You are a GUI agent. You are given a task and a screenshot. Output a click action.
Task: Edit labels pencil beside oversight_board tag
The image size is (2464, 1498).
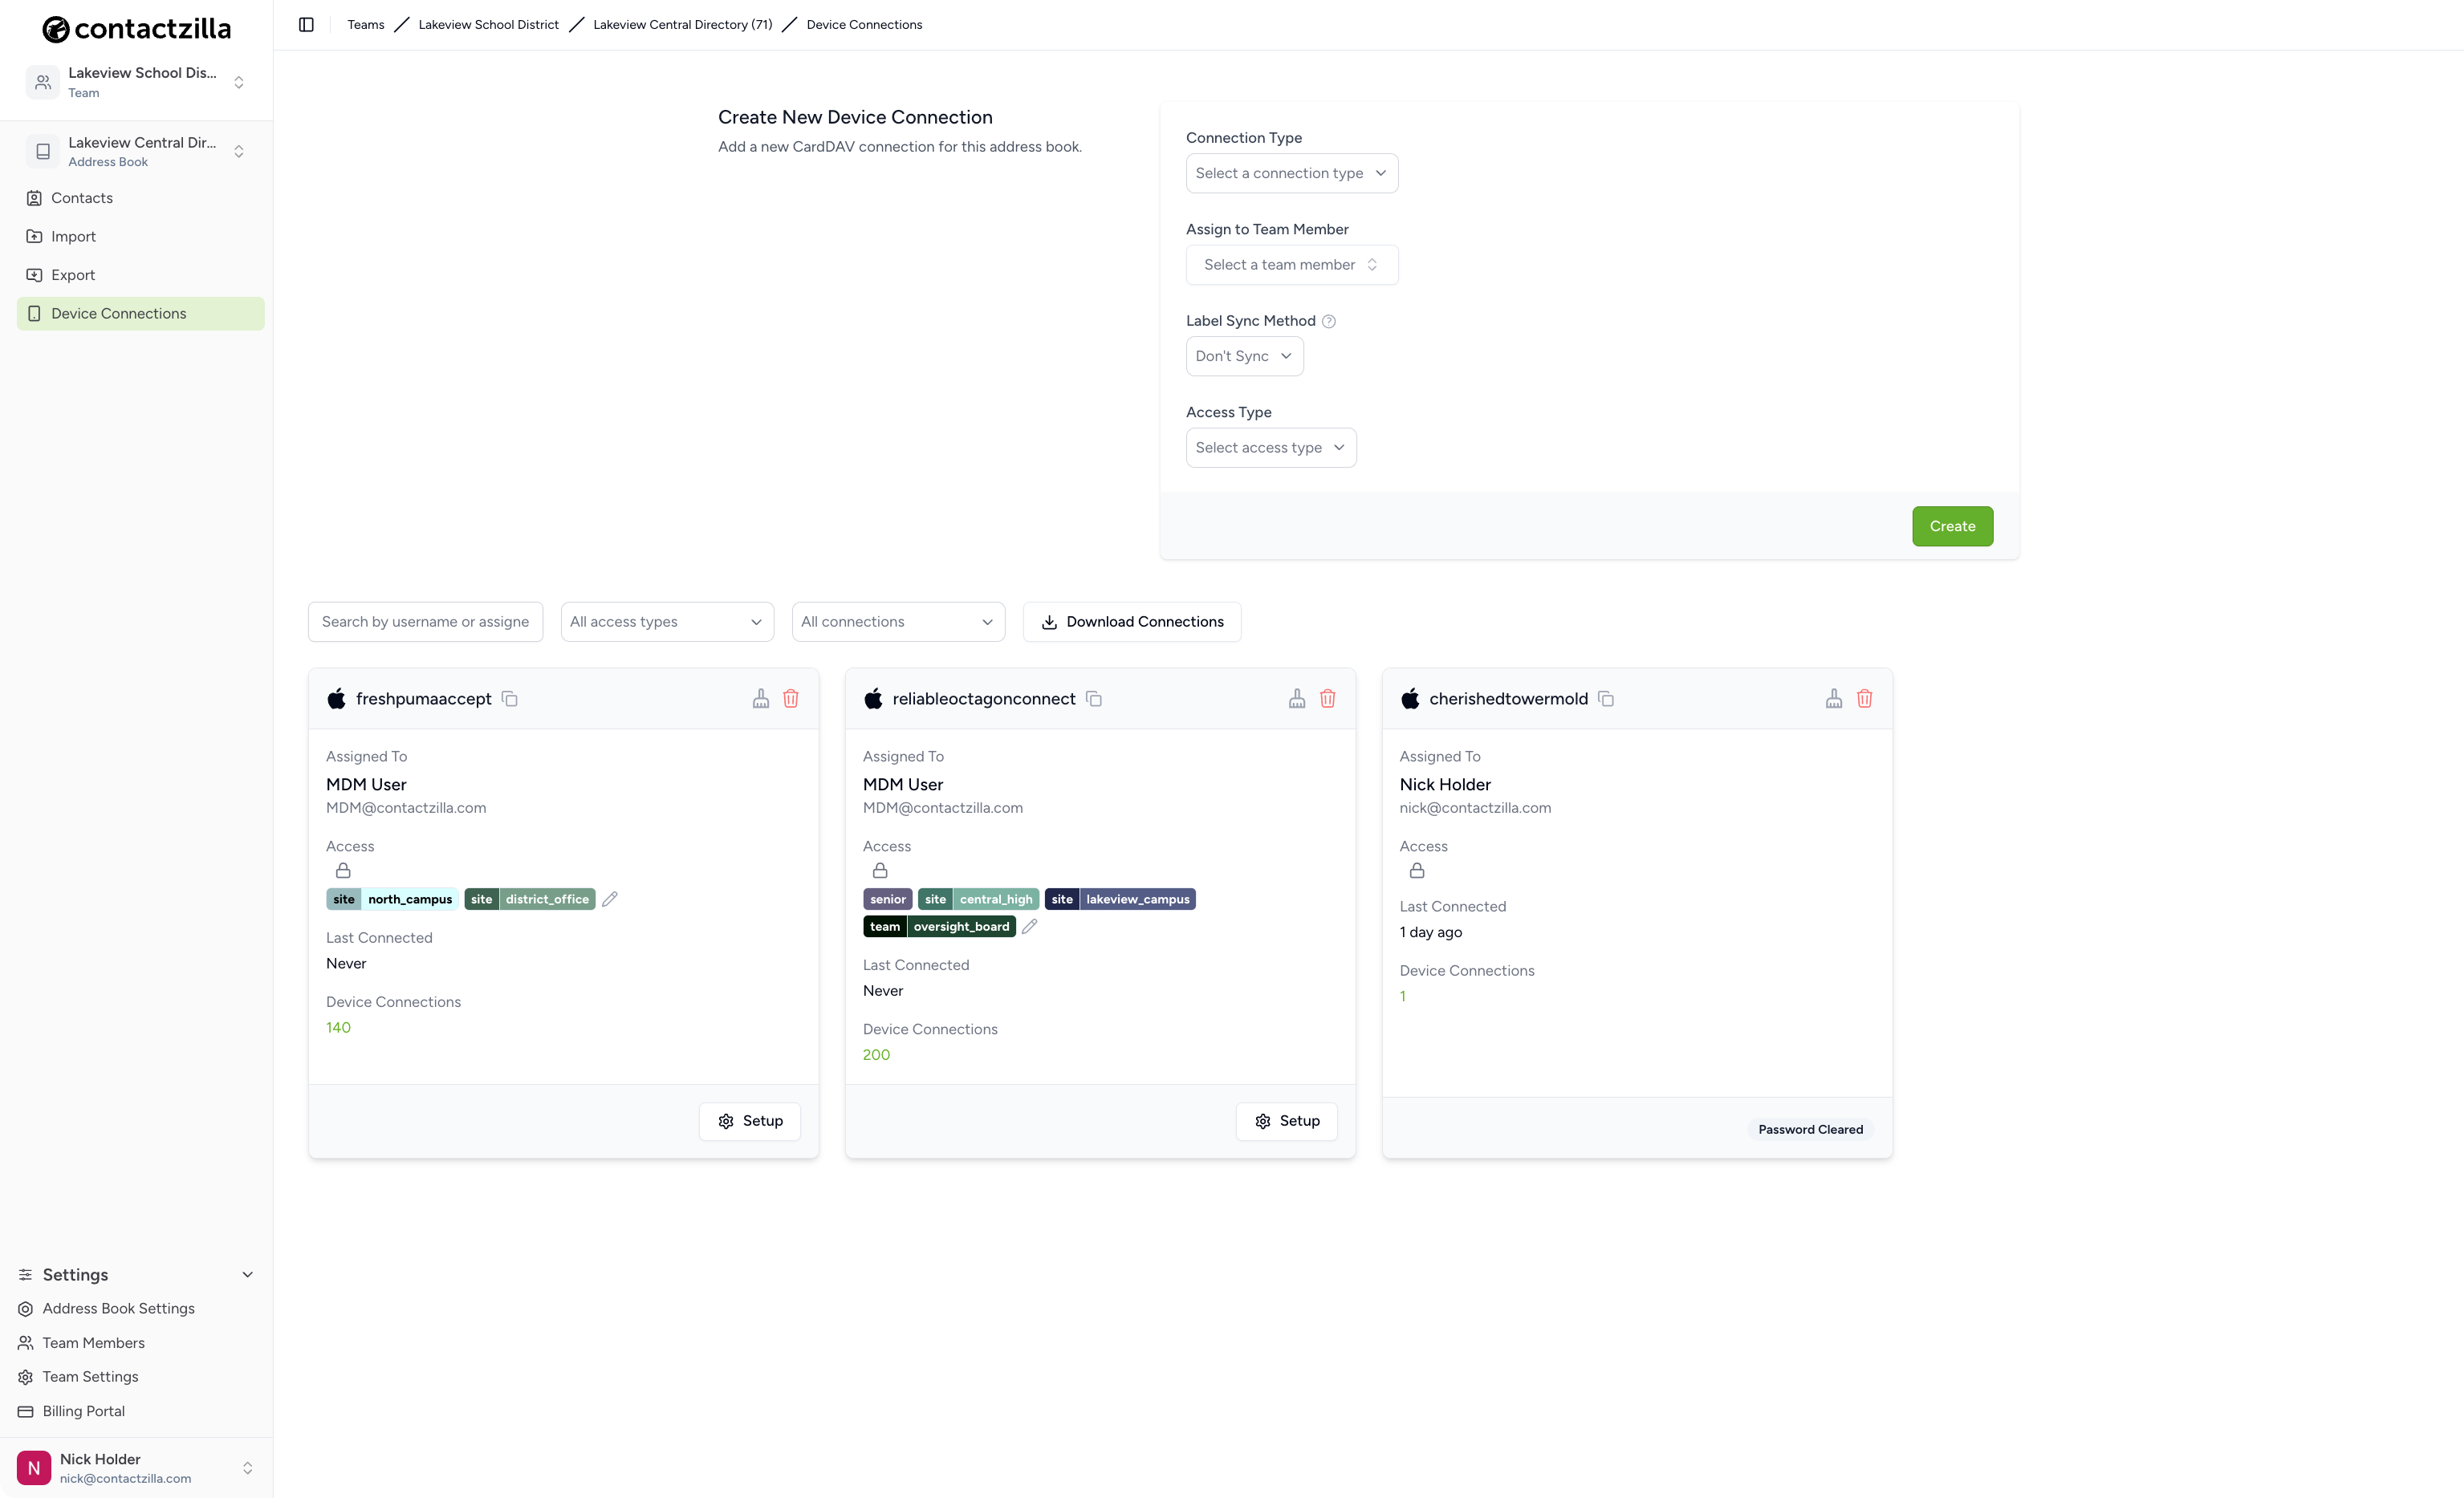1030,927
